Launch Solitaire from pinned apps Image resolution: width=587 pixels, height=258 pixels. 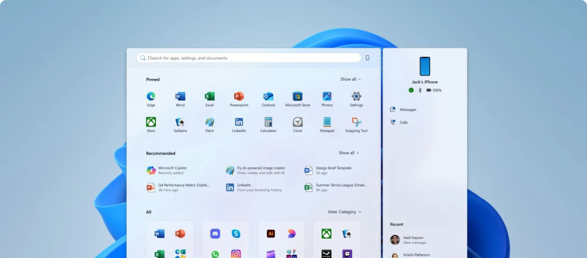pos(180,122)
